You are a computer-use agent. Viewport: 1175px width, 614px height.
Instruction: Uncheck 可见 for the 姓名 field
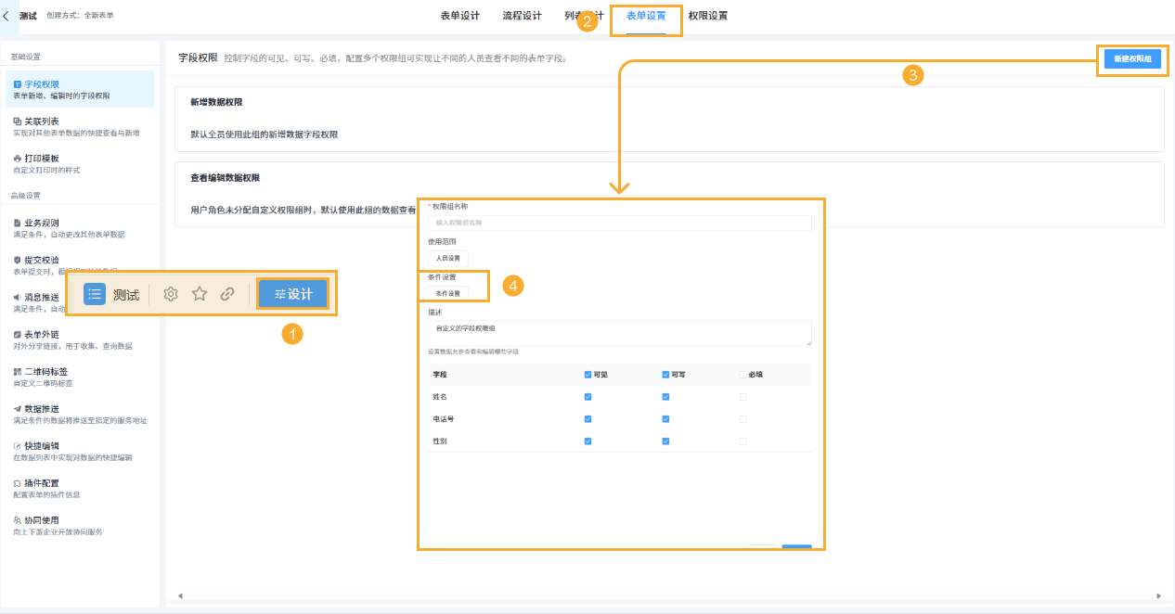[587, 396]
